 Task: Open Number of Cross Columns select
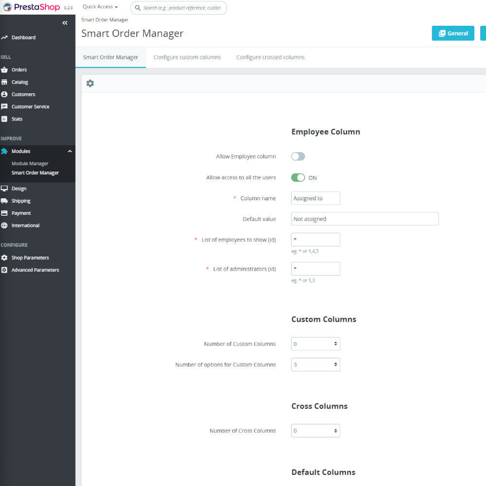click(315, 431)
